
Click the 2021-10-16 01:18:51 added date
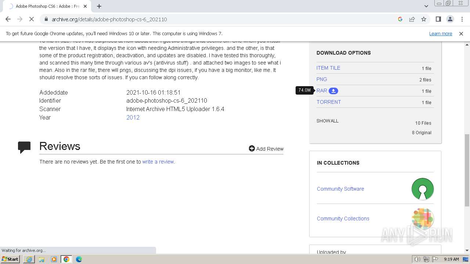[153, 92]
